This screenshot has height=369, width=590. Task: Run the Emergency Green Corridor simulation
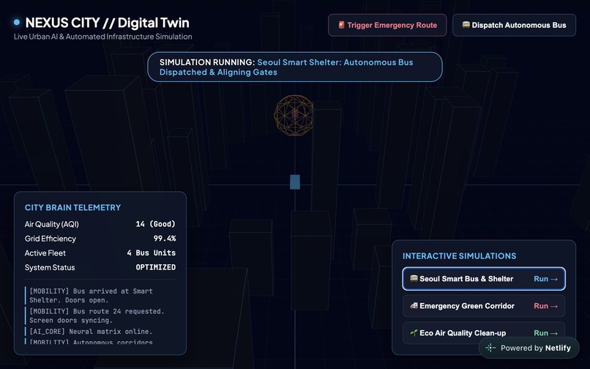click(x=484, y=306)
